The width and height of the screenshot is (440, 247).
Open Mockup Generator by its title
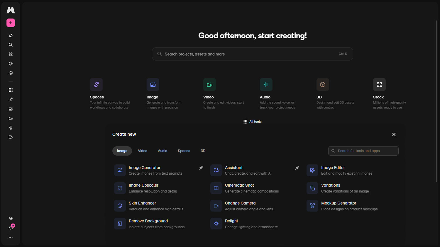tap(339, 203)
